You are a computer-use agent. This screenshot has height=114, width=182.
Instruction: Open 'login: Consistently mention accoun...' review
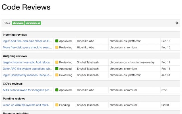[27, 75]
